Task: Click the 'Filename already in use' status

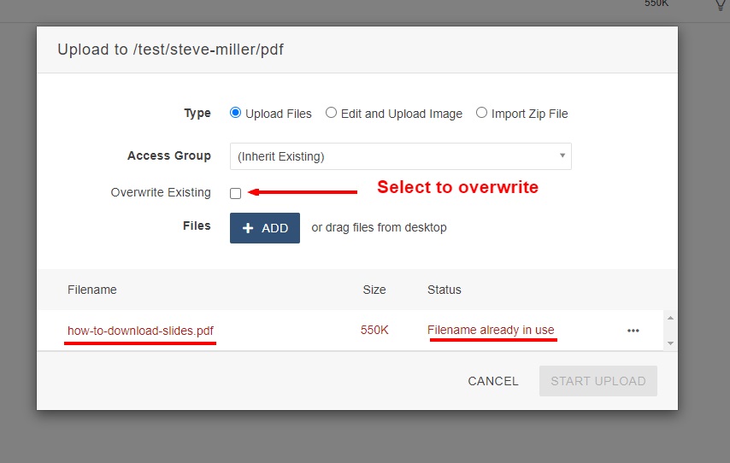Action: point(491,330)
